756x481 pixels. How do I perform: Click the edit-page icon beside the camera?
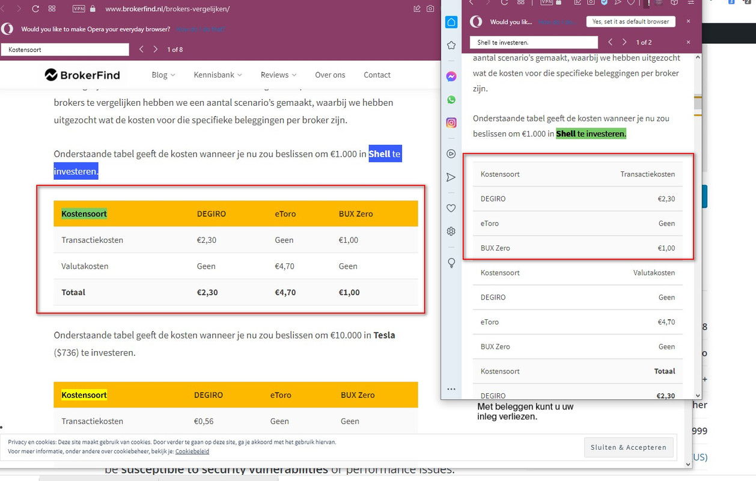click(x=417, y=9)
